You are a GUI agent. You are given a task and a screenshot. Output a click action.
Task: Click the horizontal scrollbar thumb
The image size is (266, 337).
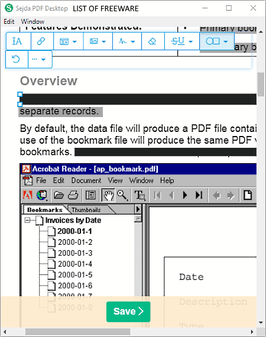tap(77, 332)
